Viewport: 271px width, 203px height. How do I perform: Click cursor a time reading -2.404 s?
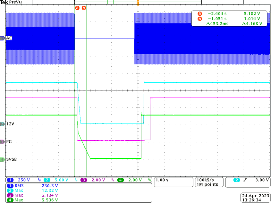tap(217, 14)
